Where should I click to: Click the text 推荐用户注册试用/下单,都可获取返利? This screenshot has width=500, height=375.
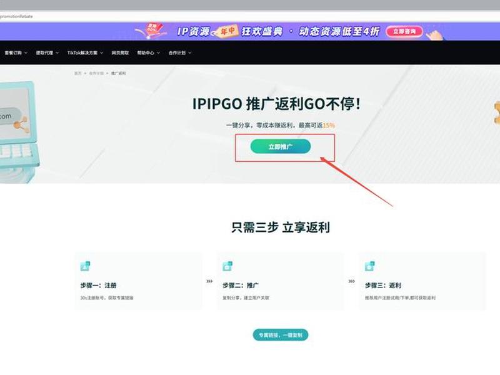point(400,298)
